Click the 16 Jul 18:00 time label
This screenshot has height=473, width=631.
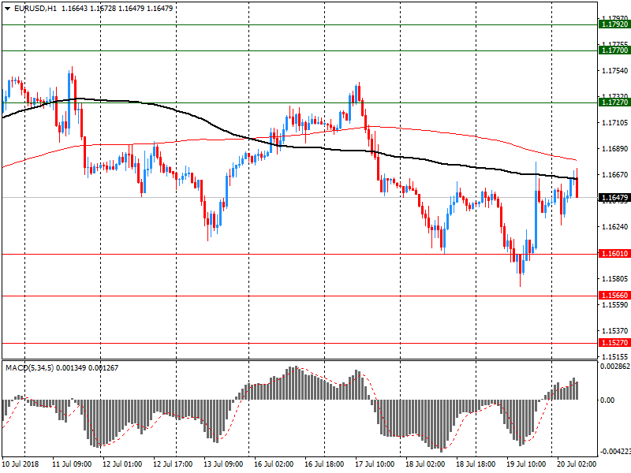tap(324, 464)
